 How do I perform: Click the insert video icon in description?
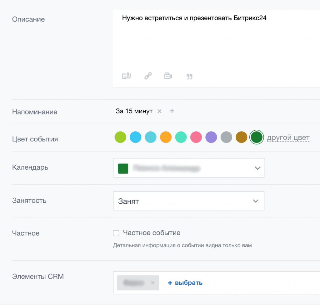pyautogui.click(x=168, y=76)
